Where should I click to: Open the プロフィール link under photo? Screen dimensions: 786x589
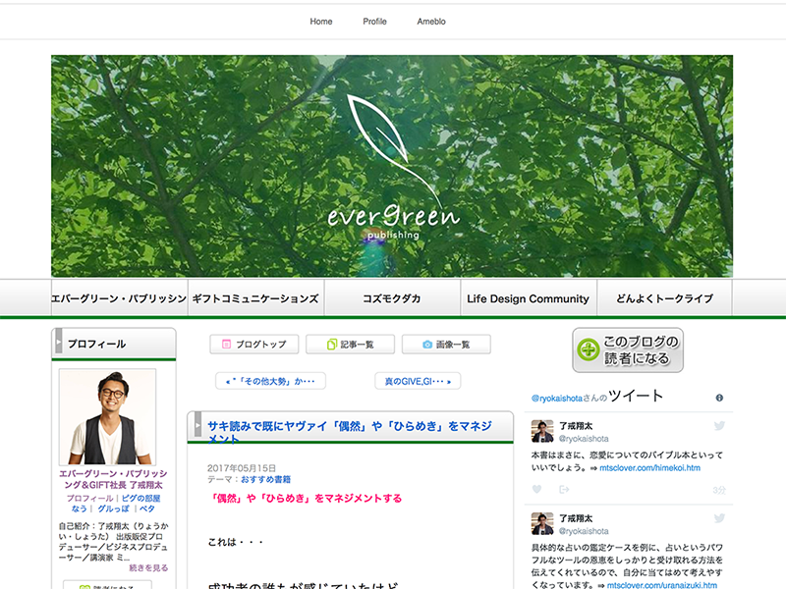click(x=89, y=499)
